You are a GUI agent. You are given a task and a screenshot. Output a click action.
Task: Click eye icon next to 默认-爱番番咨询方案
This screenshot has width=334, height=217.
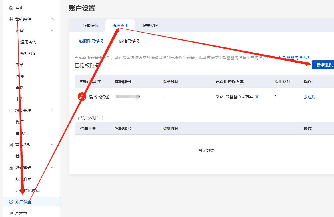257,96
